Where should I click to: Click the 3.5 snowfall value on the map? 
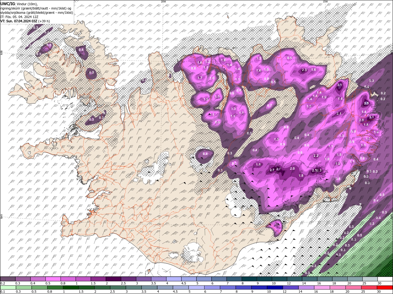point(366,104)
